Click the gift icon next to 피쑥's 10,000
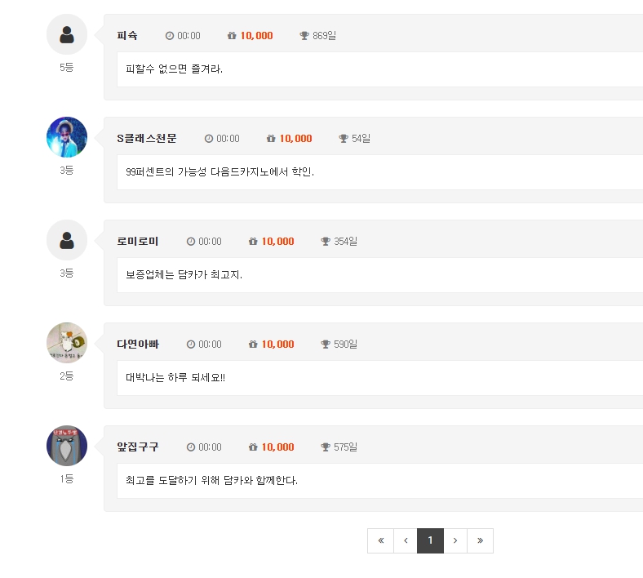Screen dimensions: 643x578 [x=232, y=36]
